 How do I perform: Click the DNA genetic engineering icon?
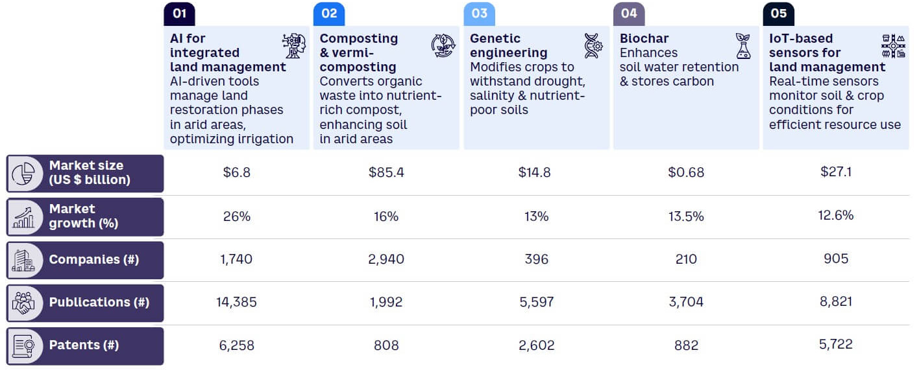pos(593,46)
